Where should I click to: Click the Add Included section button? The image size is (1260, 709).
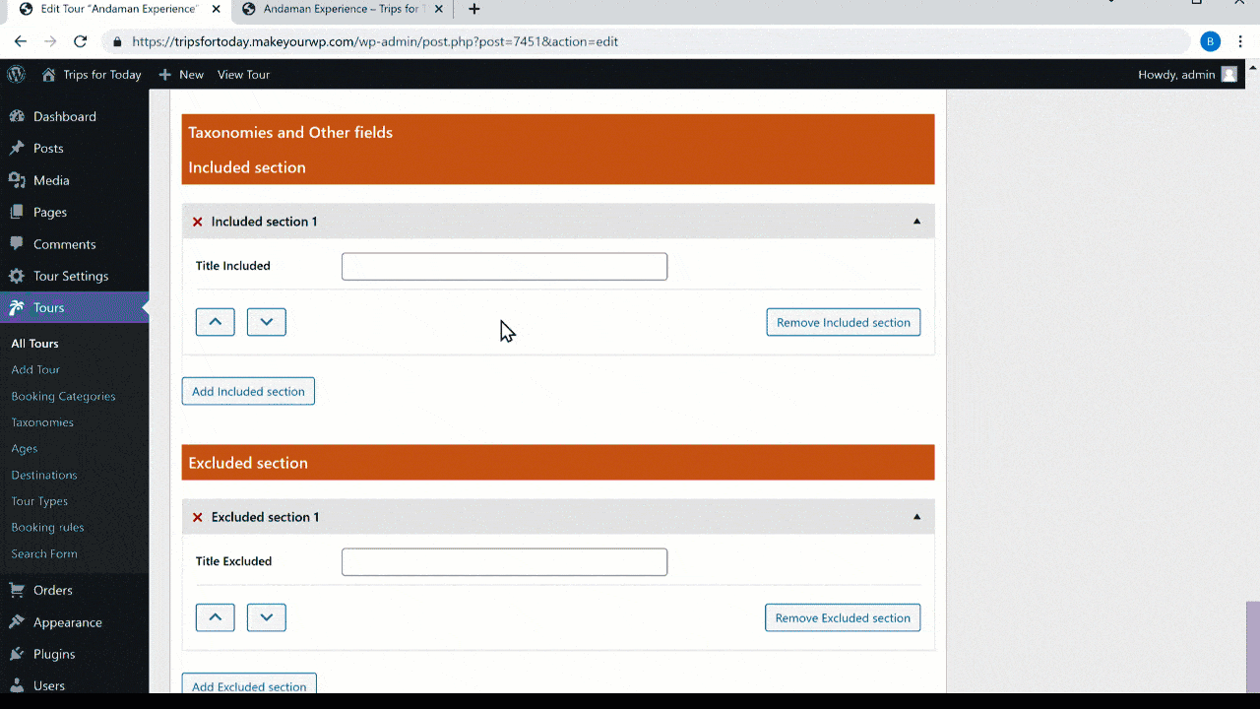click(248, 391)
